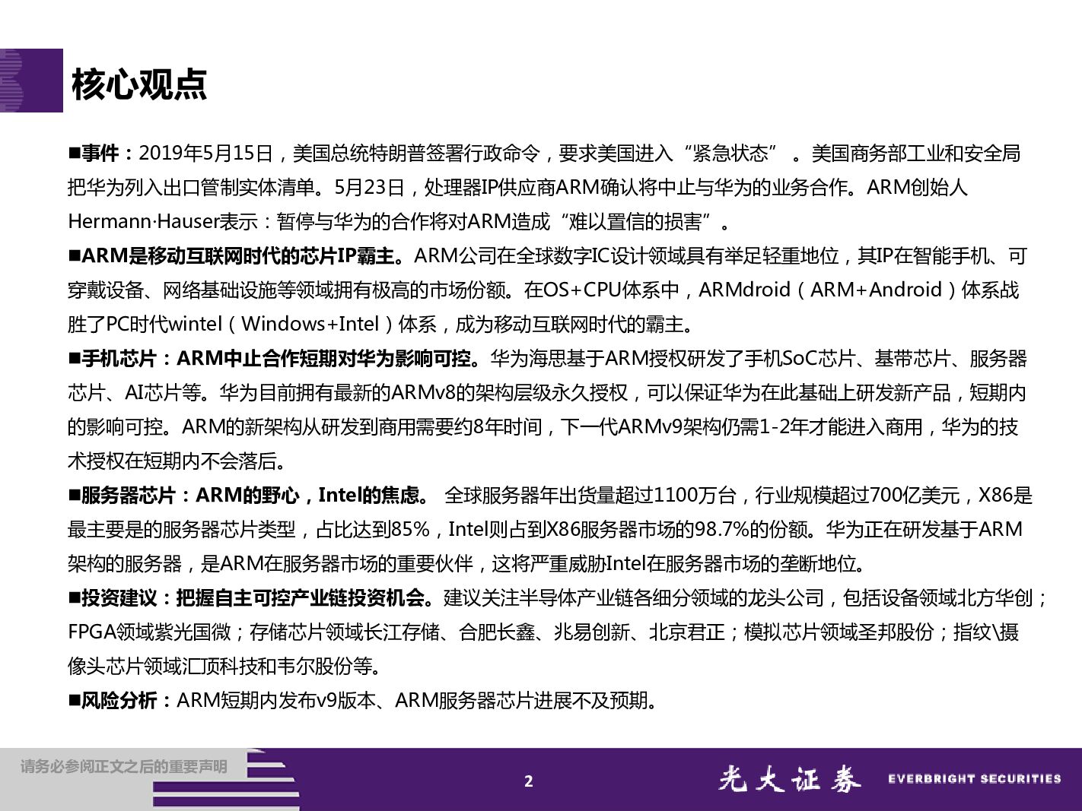This screenshot has height=811, width=1082.
Task: Click the 光大证券 calligraphy logo
Action: (x=790, y=780)
